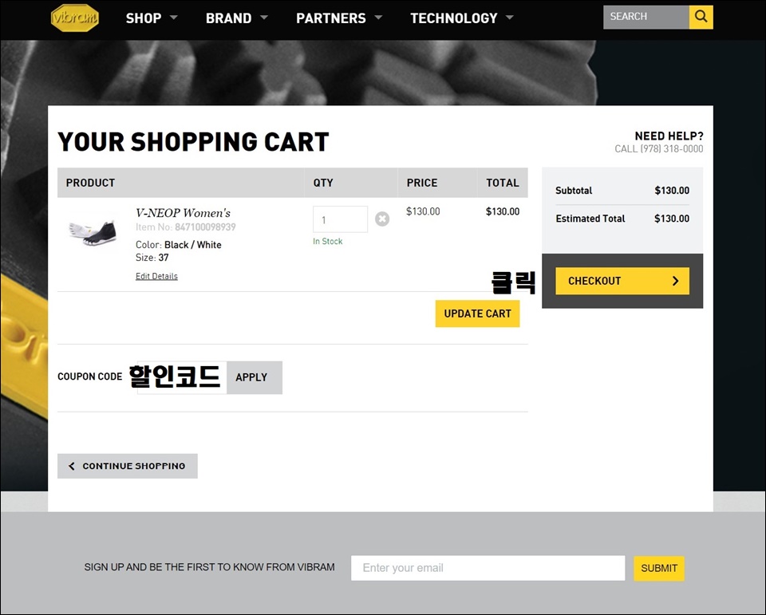Click the Estimated Total $130.00 amount
This screenshot has width=766, height=615.
pyautogui.click(x=672, y=219)
